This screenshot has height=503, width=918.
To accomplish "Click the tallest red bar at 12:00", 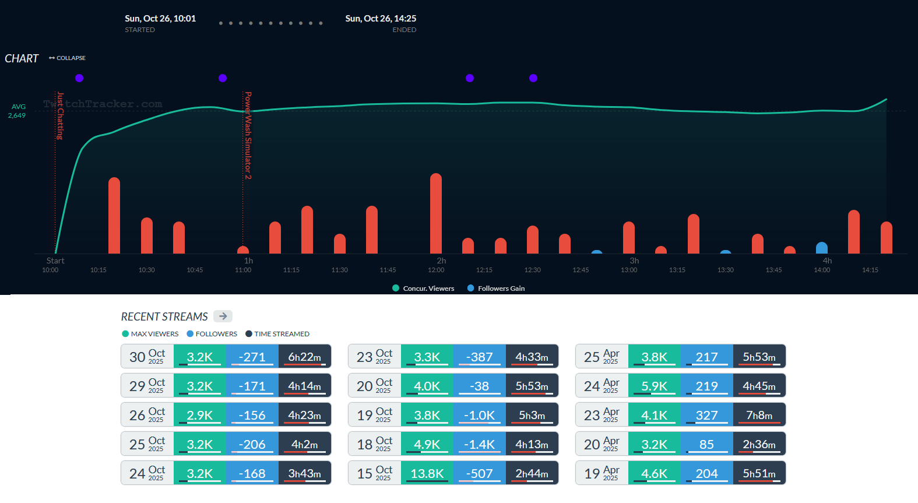I will pos(436,213).
